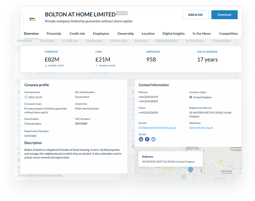Viewport: 255px width, 201px height.
Task: Click the blue map location pin
Action: click(190, 170)
